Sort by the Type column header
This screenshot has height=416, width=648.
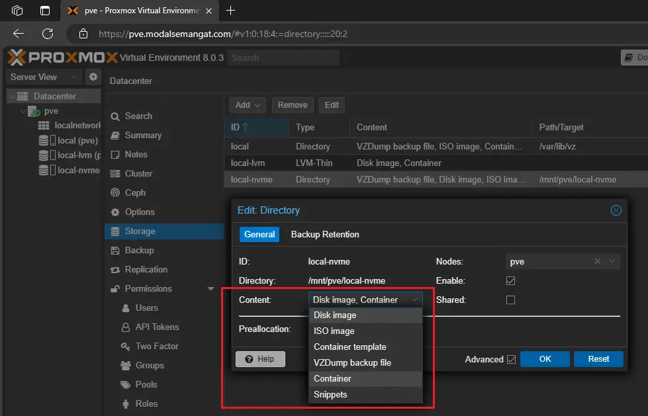(x=320, y=127)
